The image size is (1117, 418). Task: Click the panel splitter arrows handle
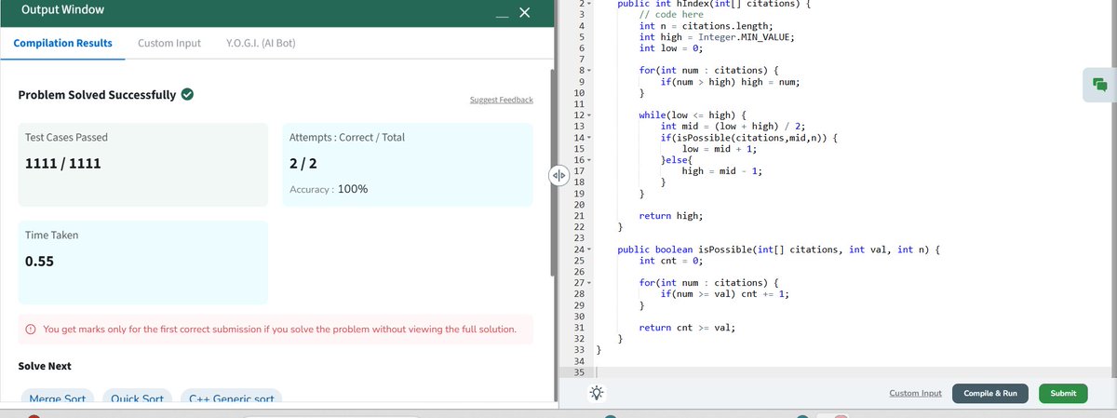(x=558, y=174)
